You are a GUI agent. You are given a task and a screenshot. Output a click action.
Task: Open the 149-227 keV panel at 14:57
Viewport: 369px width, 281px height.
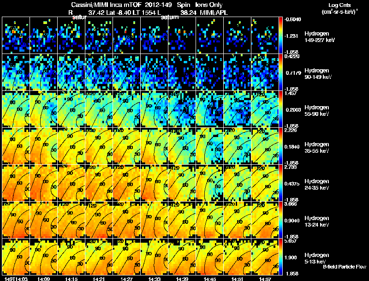pos(265,36)
